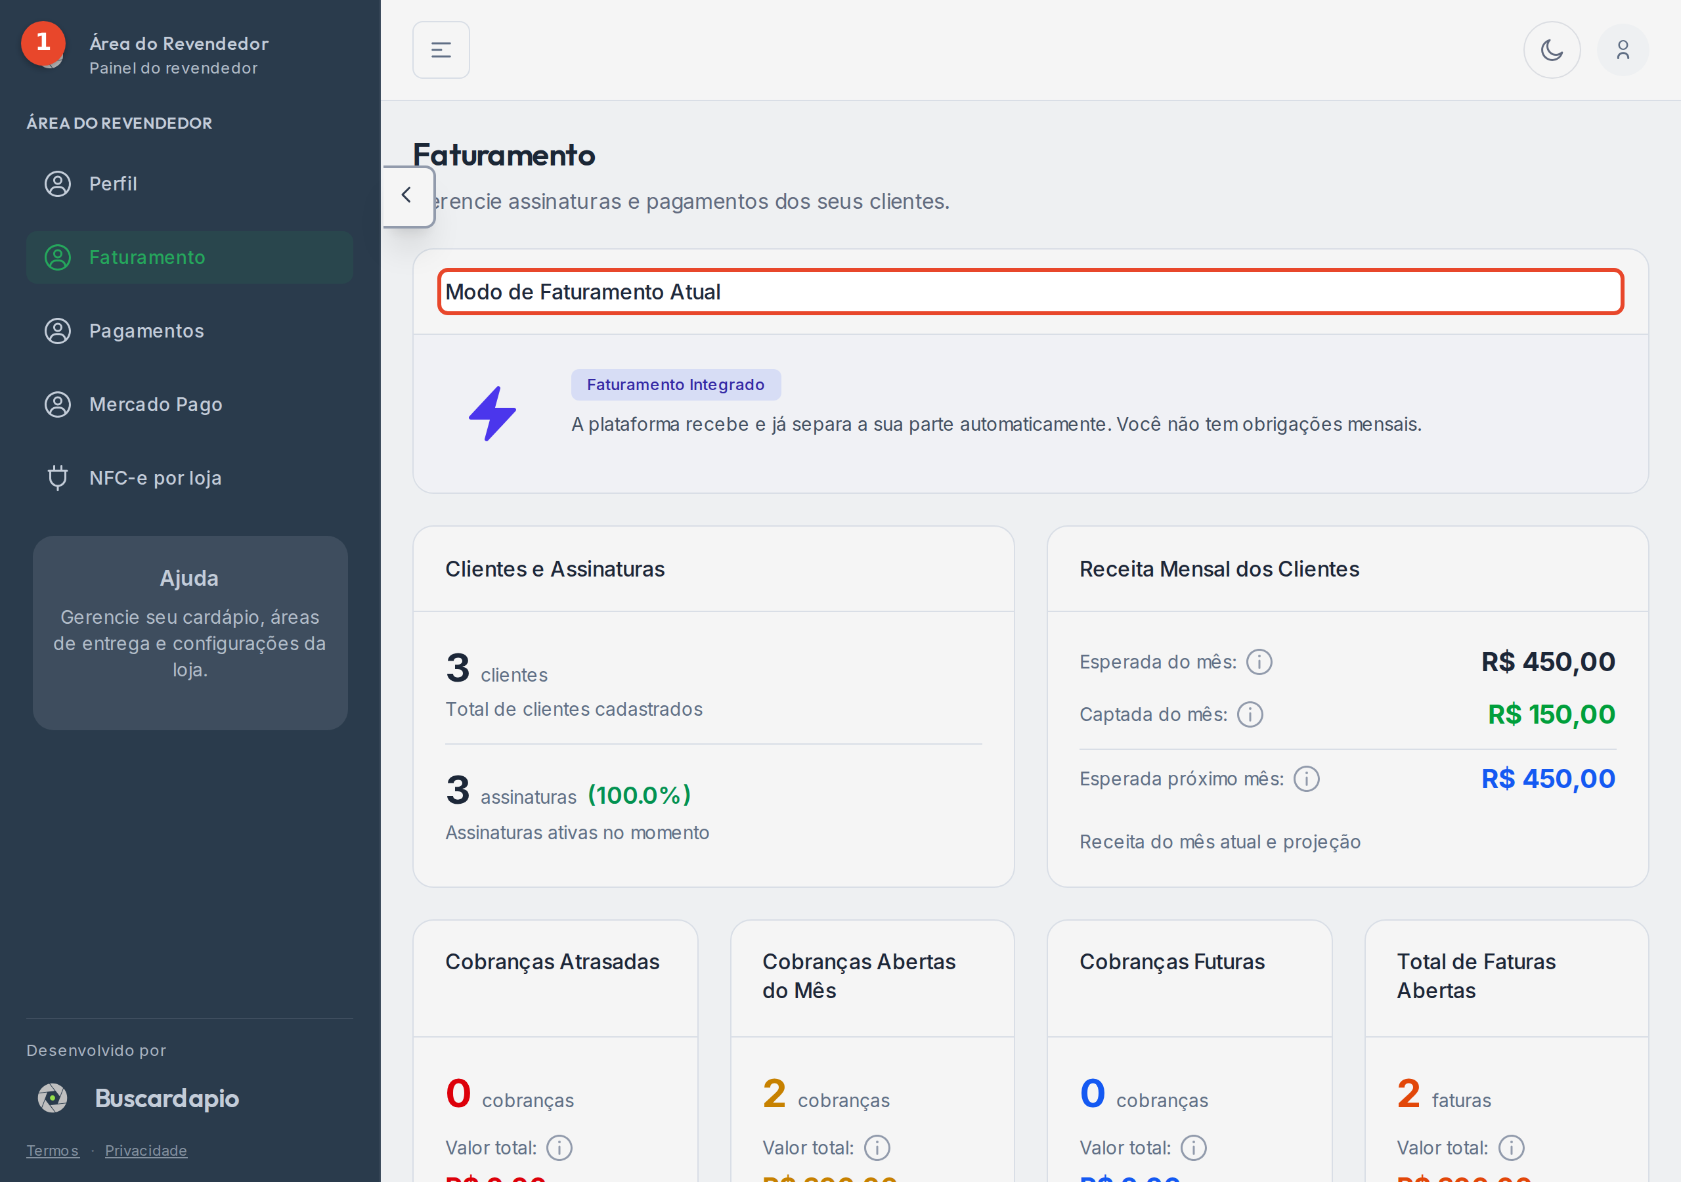
Task: Open the Termos link
Action: coord(53,1150)
